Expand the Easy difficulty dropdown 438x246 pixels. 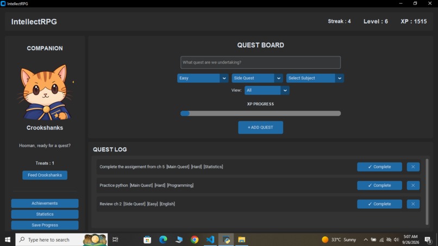coord(203,78)
